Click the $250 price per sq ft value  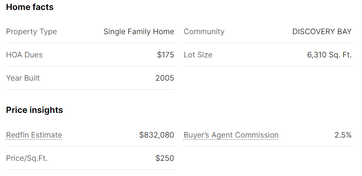165,158
